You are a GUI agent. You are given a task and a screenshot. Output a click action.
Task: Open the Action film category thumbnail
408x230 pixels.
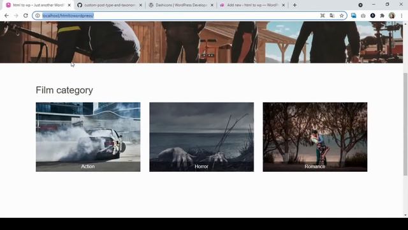coord(88,137)
